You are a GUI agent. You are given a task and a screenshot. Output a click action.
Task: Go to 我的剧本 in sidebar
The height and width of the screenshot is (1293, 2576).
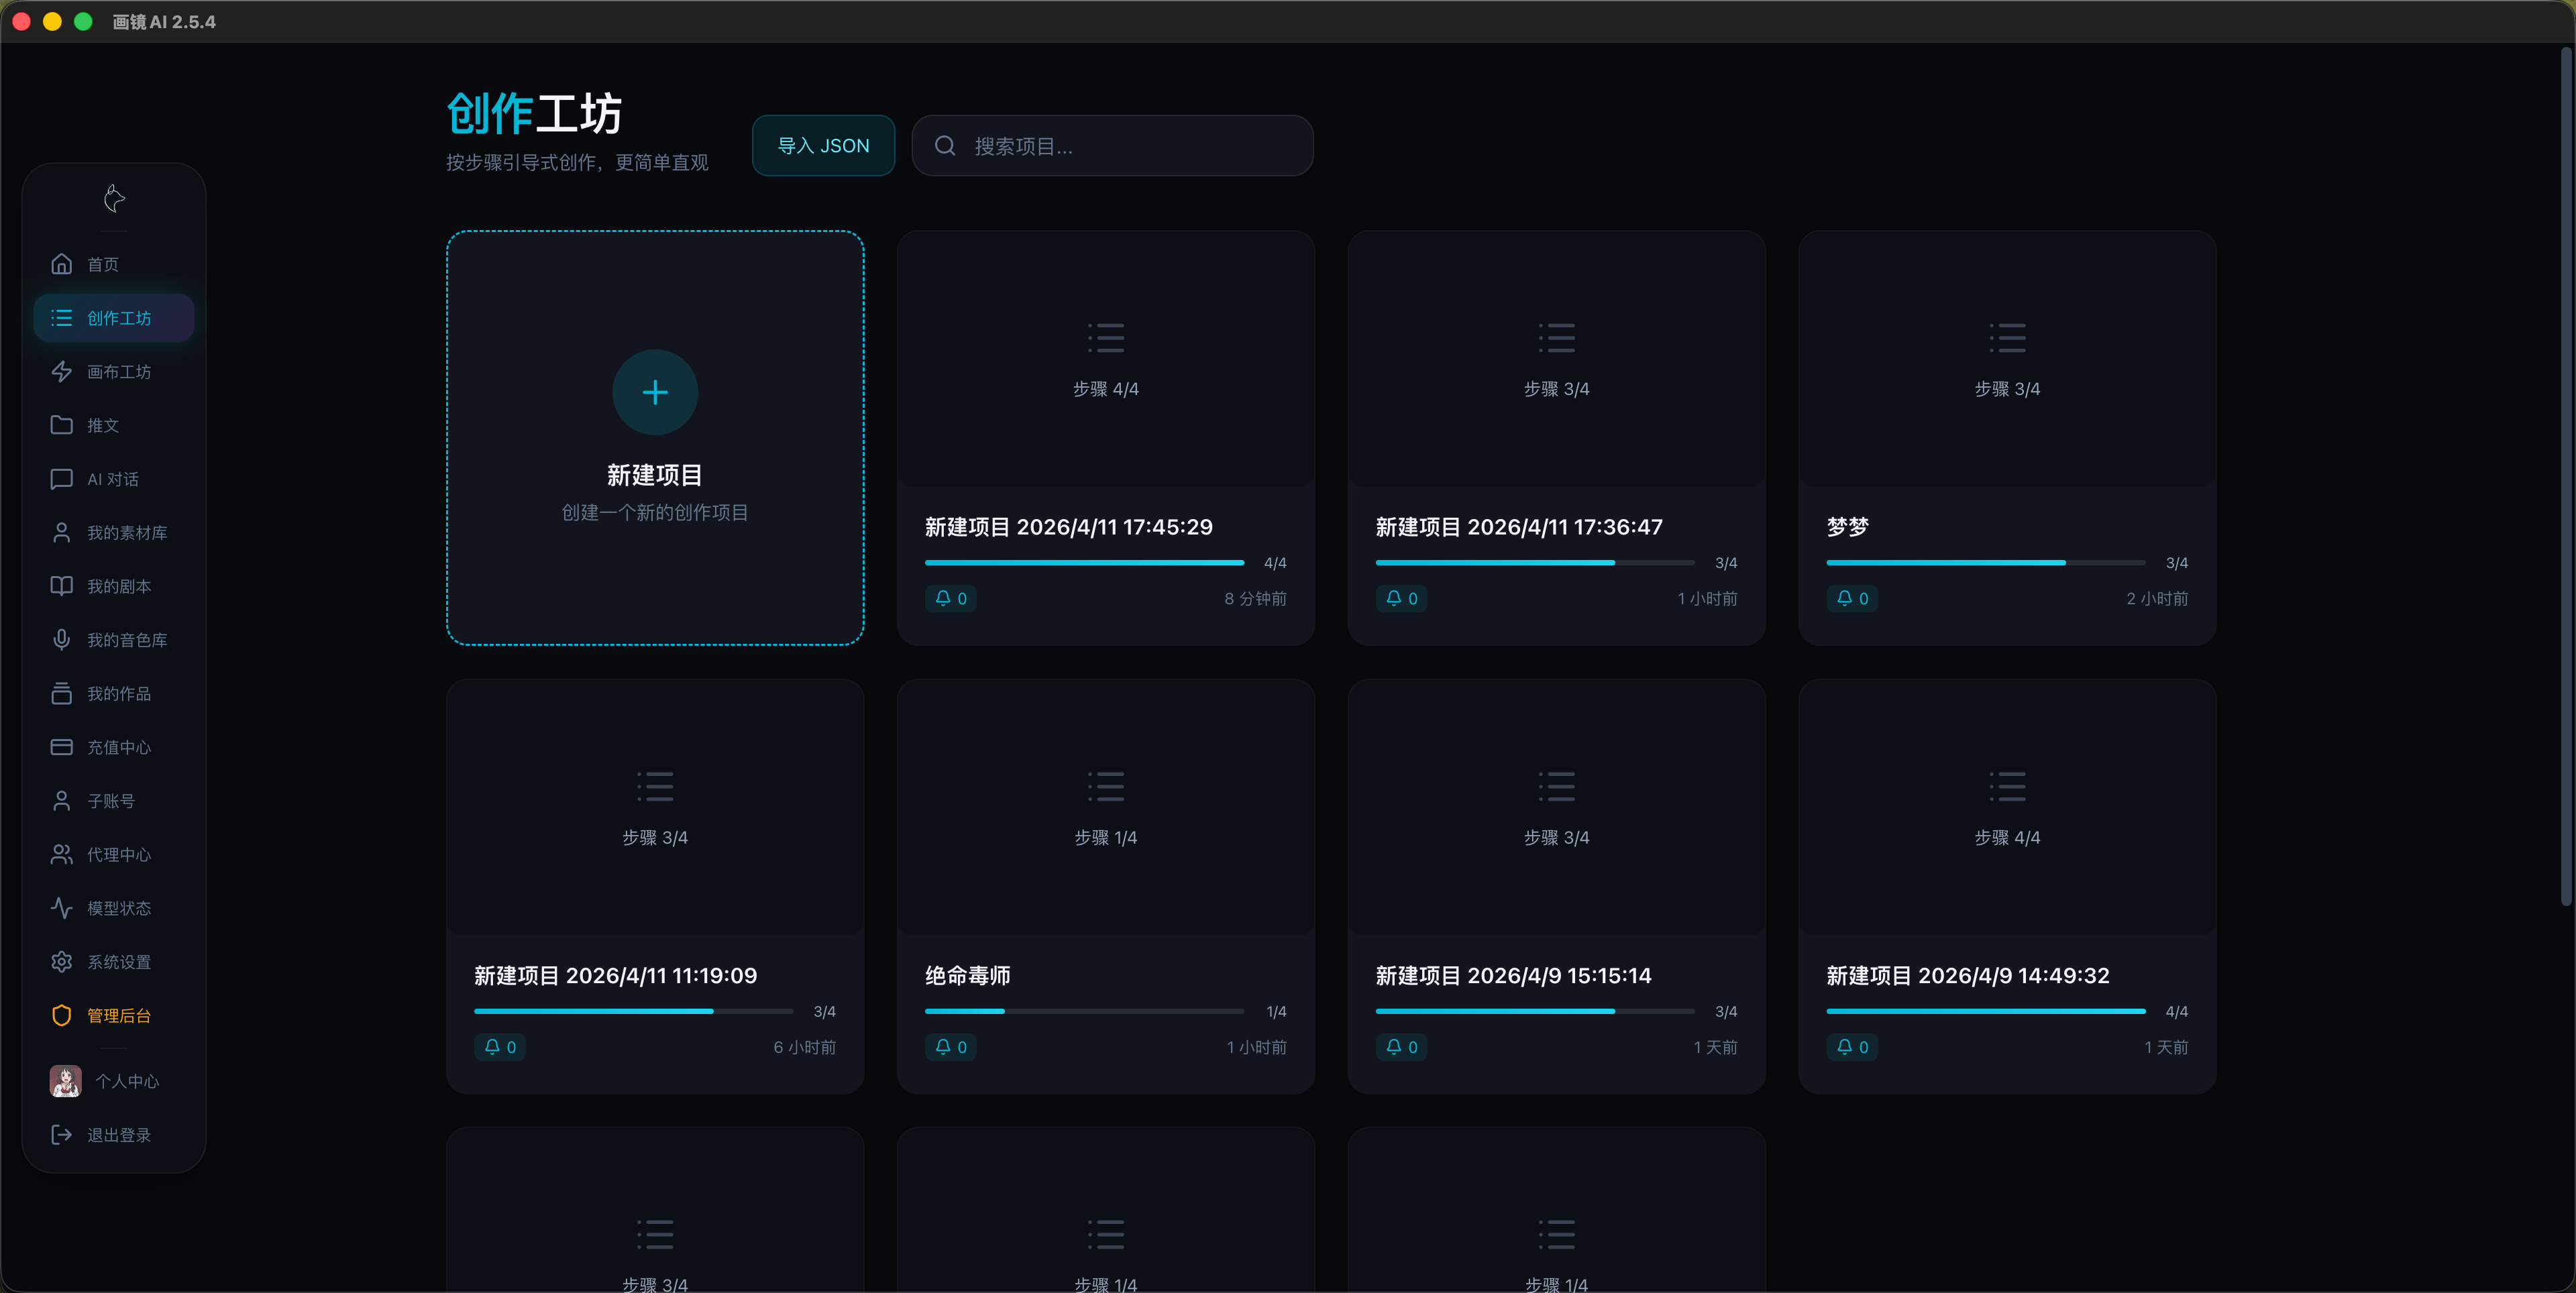(118, 586)
